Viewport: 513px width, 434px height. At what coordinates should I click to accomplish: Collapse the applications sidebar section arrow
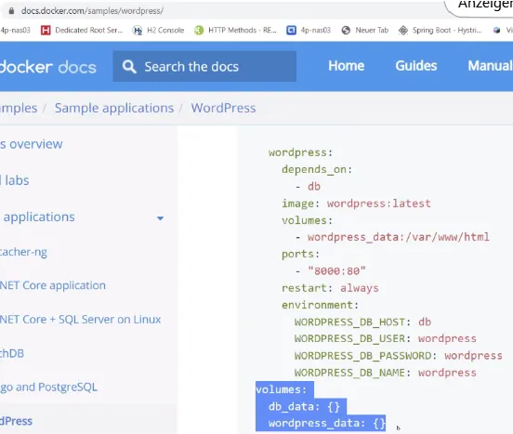pos(160,218)
